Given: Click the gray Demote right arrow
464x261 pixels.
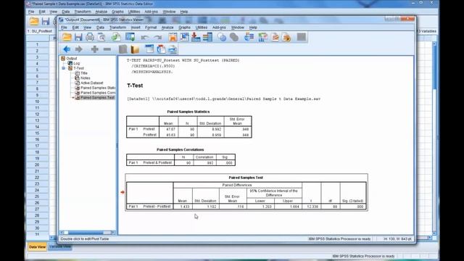Looking at the screenshot, I should 79,49.
